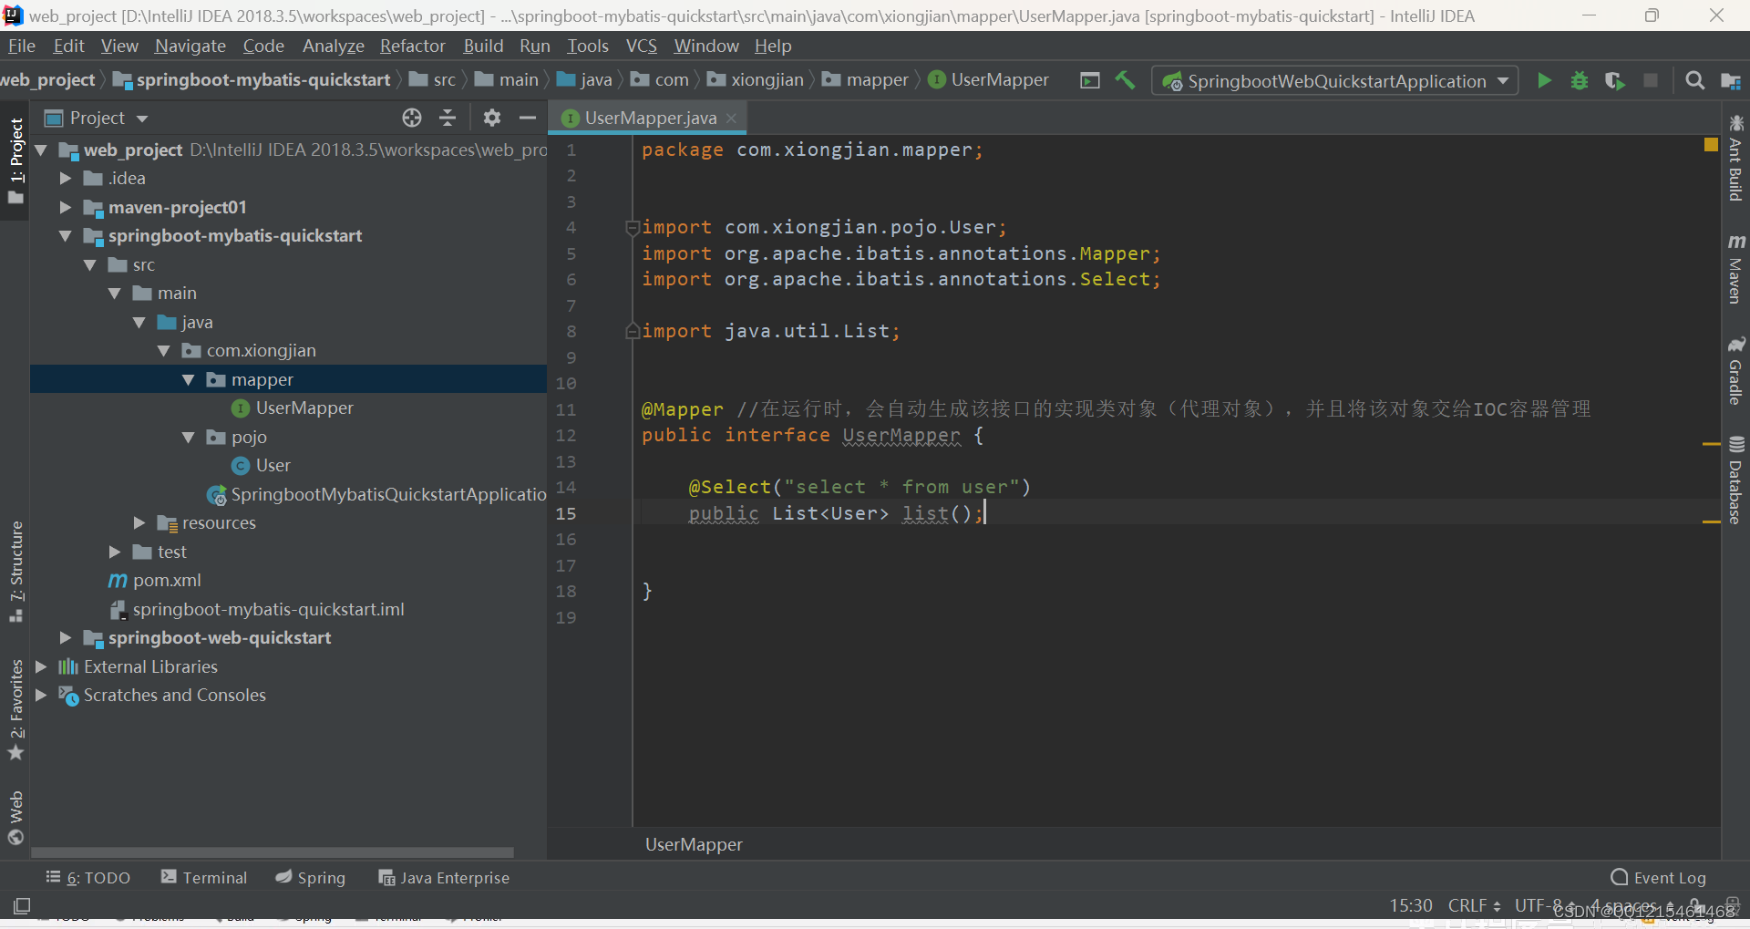Viewport: 1750px width, 929px height.
Task: Open Project panel settings gear
Action: [x=492, y=118]
